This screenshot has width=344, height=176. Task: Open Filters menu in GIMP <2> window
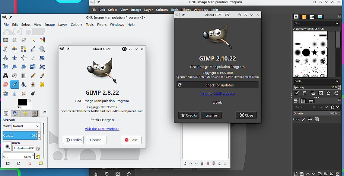pyautogui.click(x=102, y=25)
